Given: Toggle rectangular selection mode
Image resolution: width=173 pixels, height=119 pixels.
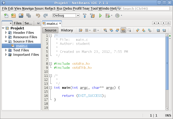Looking at the screenshot, I should click(129, 30).
